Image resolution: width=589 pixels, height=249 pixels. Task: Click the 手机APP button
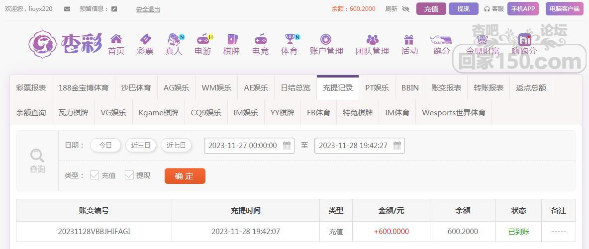point(523,9)
